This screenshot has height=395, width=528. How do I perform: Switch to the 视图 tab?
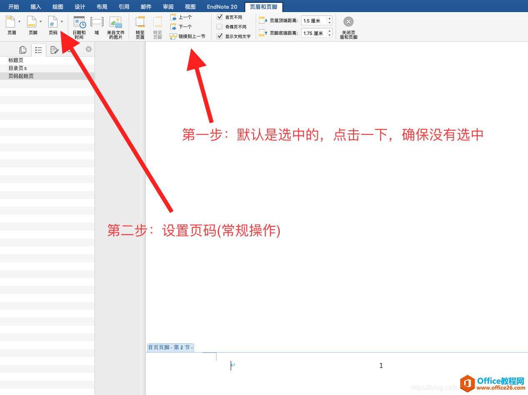pyautogui.click(x=190, y=7)
